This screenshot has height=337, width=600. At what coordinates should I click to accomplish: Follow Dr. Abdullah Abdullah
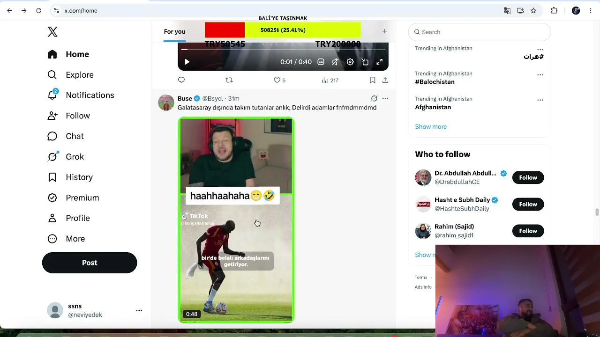click(x=528, y=177)
